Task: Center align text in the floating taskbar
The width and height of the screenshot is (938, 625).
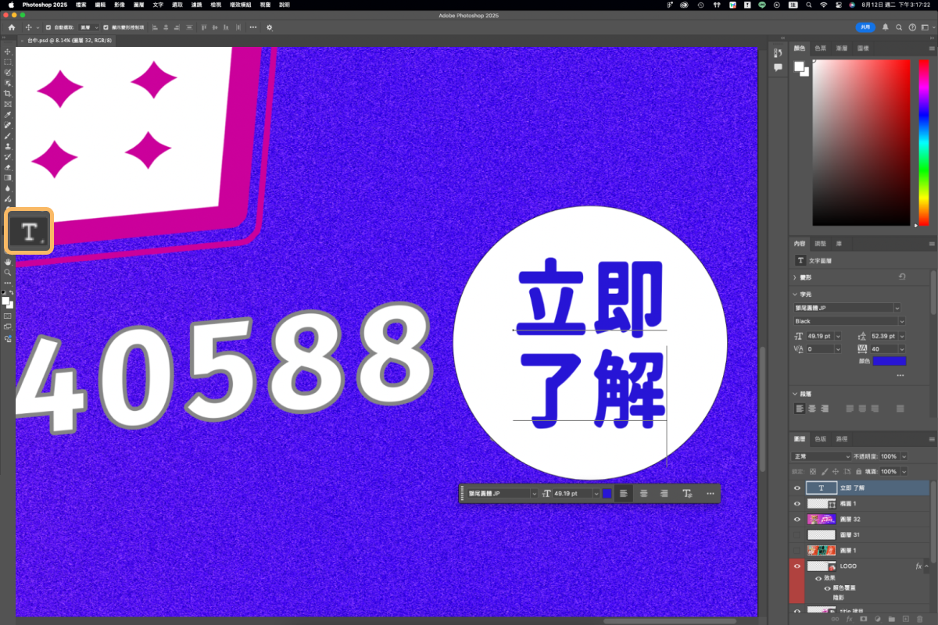Action: (643, 494)
